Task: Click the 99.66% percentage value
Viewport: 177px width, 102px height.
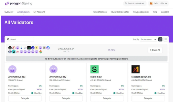Action: pyautogui.click(x=112, y=50)
